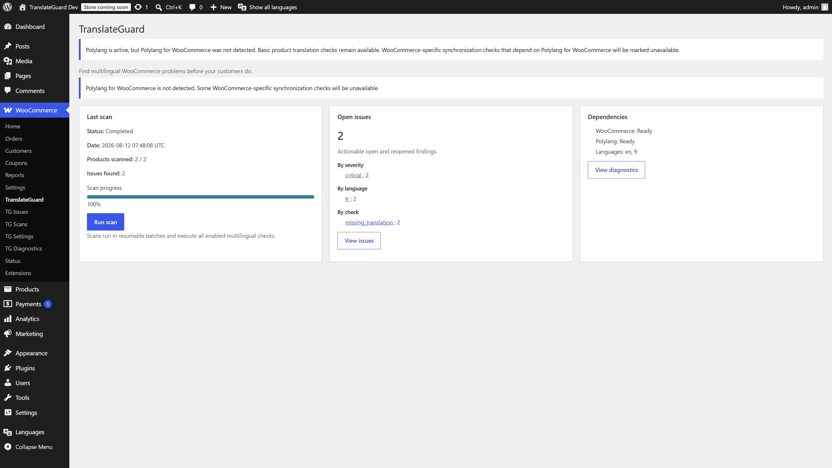Click the home icon for TranslateGuard Dev
This screenshot has width=832, height=468.
22,7
